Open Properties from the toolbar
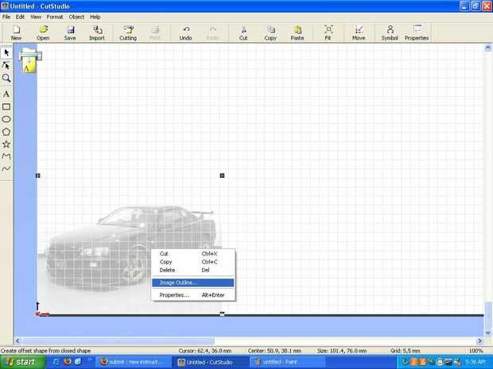 (x=417, y=33)
